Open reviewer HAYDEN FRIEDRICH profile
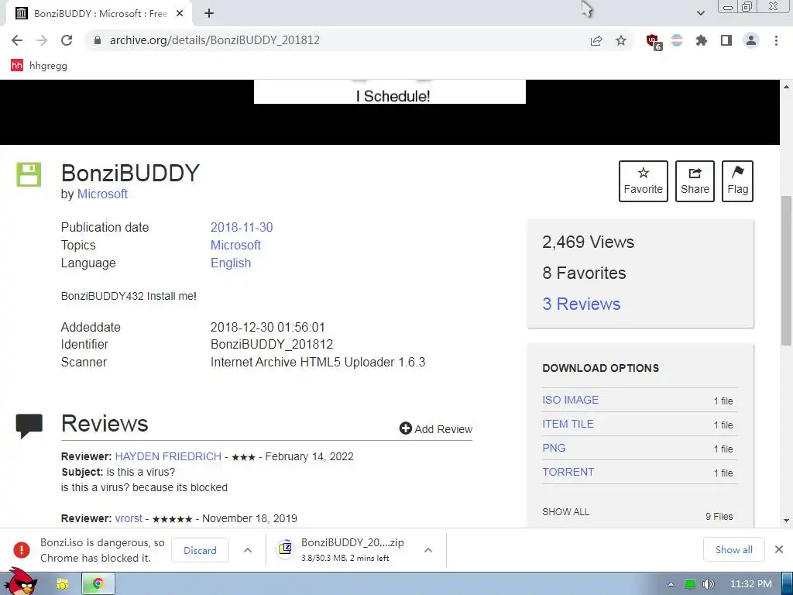The width and height of the screenshot is (793, 595). 168,456
